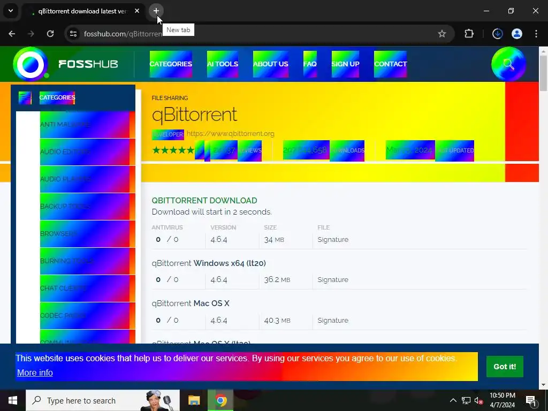This screenshot has width=548, height=411.
Task: Open the taskbar clock and date
Action: tap(502, 400)
